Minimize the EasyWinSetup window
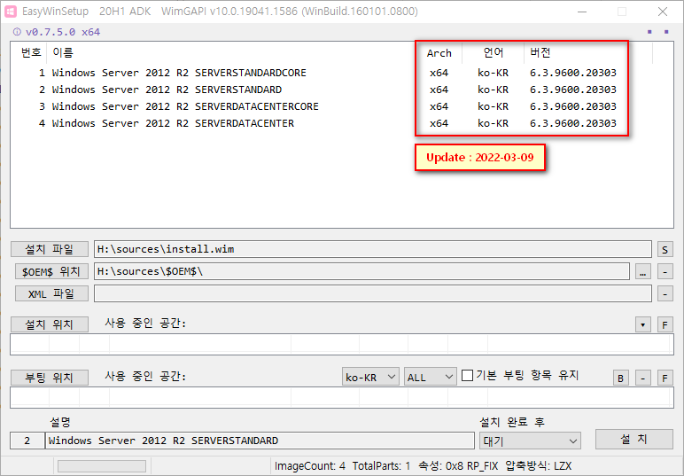The height and width of the screenshot is (476, 684). pos(582,12)
